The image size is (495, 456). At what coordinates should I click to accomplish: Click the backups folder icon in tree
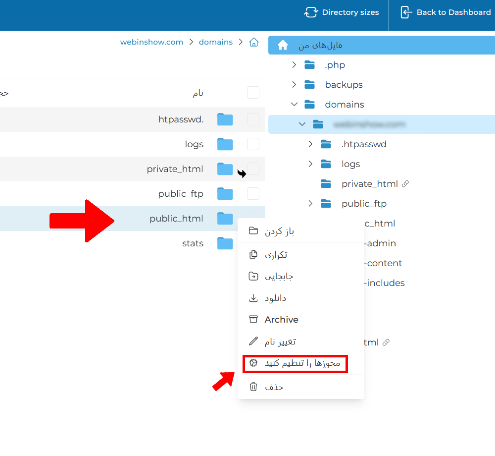click(x=310, y=85)
